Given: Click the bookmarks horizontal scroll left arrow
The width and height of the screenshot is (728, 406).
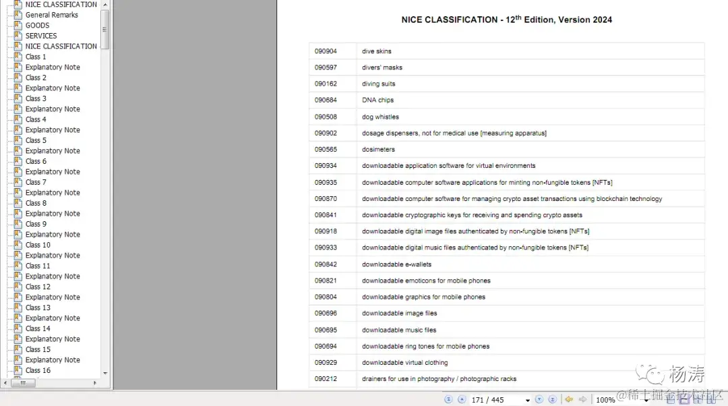Looking at the screenshot, I should 5,383.
